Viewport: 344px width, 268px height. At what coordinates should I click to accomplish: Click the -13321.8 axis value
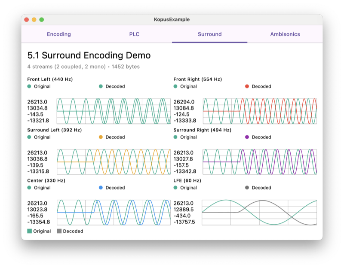pyautogui.click(x=38, y=121)
